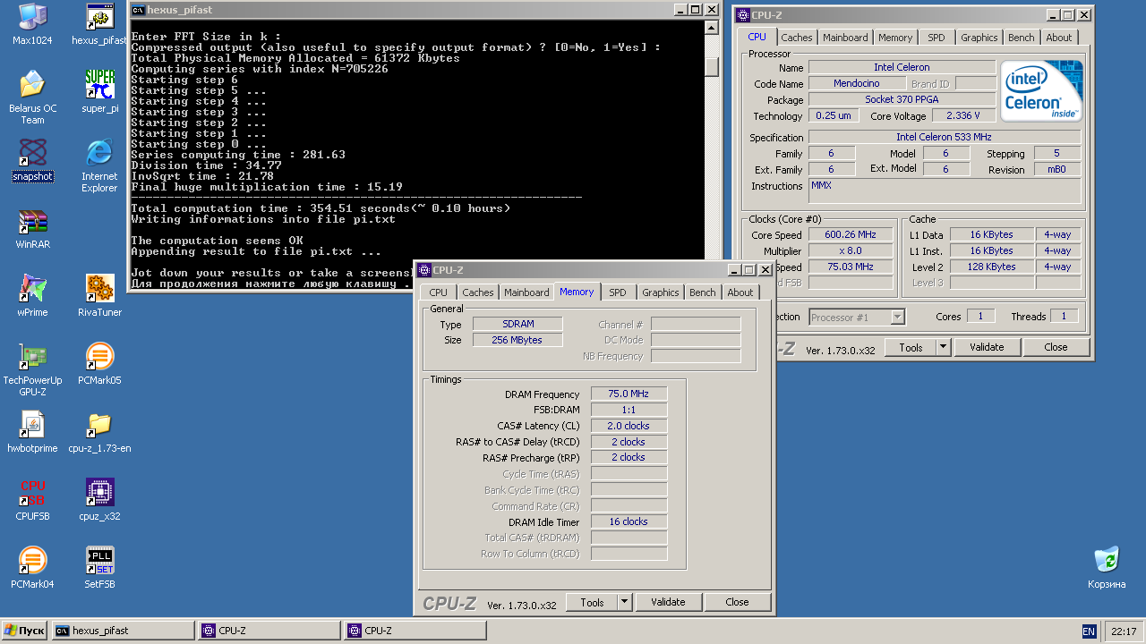The height and width of the screenshot is (644, 1146).
Task: Activate the first CPU-Z taskbar button
Action: [269, 631]
